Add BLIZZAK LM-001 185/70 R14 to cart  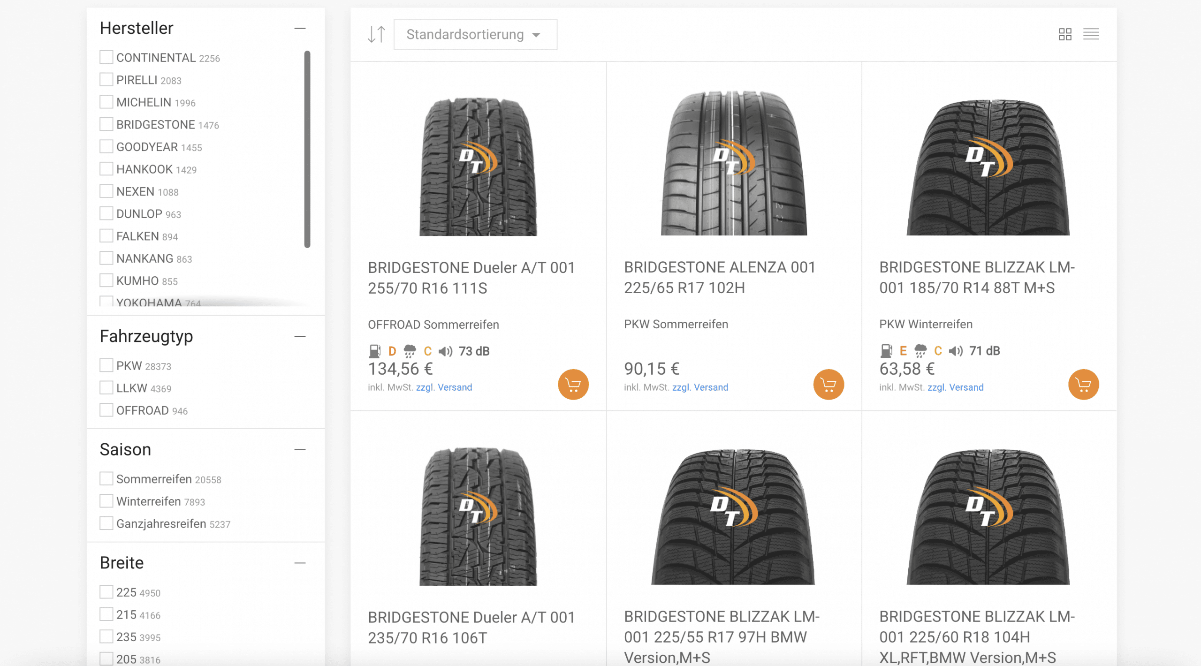(1083, 385)
